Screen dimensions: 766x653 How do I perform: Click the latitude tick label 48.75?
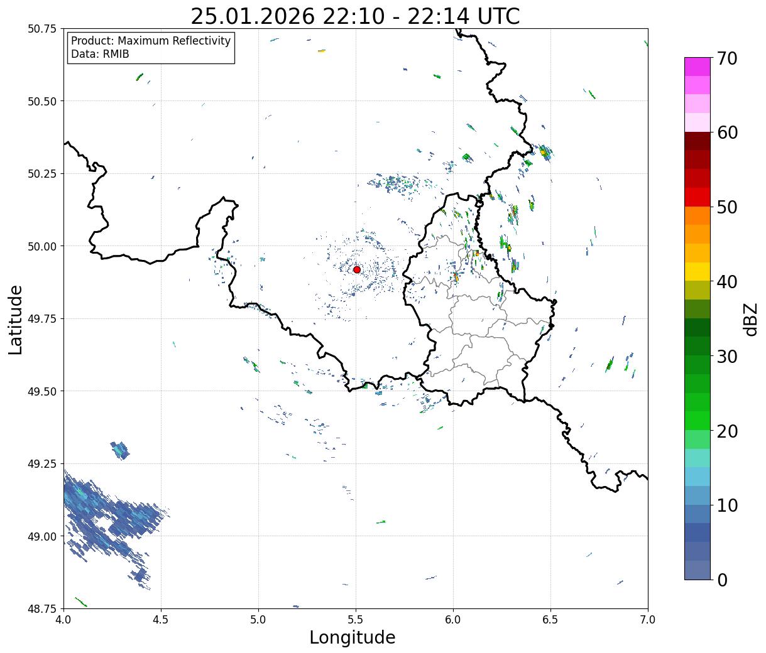(x=43, y=609)
